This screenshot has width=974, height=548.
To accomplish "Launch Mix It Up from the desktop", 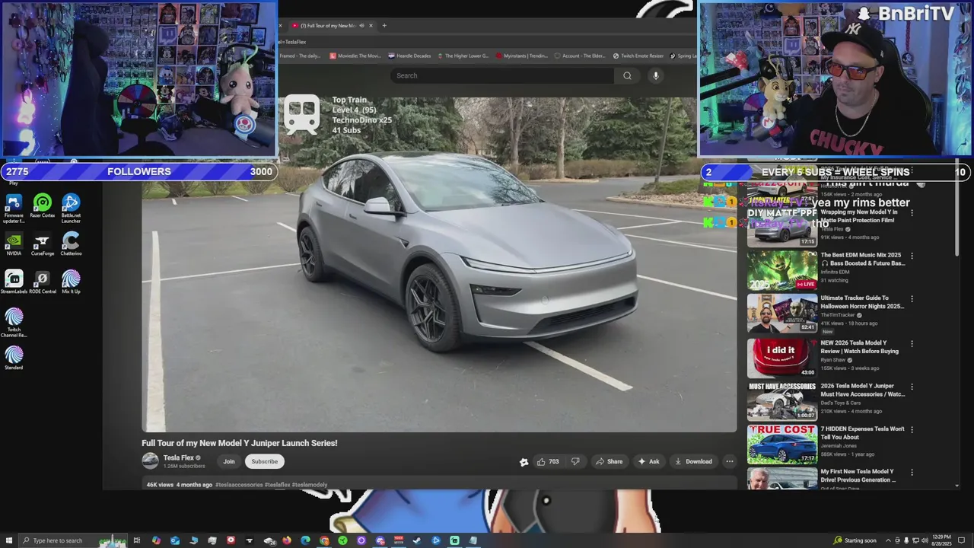I will [x=71, y=282].
